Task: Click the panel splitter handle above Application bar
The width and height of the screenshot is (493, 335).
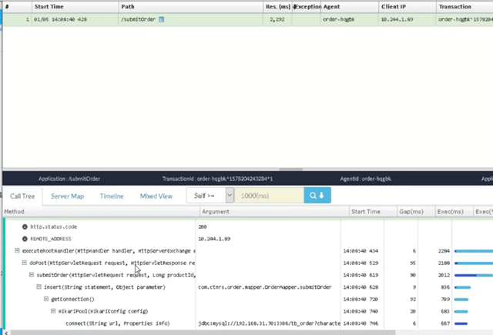Action: pos(291,169)
